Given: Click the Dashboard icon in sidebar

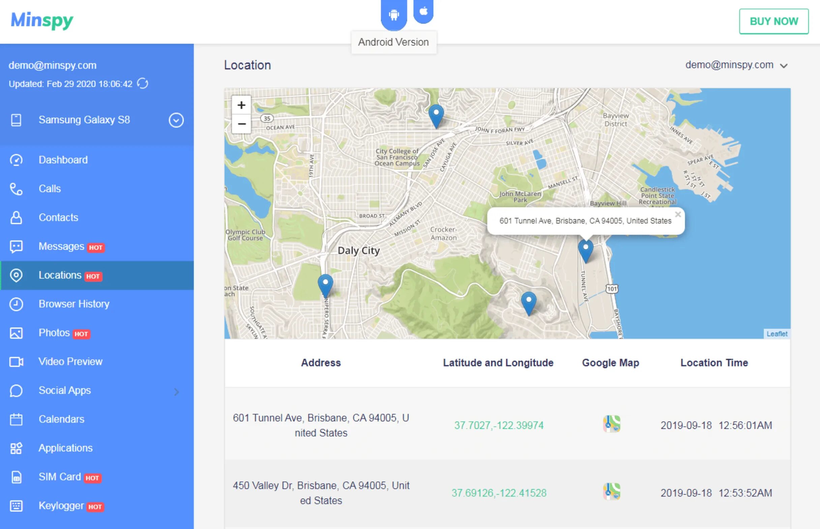Looking at the screenshot, I should pyautogui.click(x=16, y=159).
